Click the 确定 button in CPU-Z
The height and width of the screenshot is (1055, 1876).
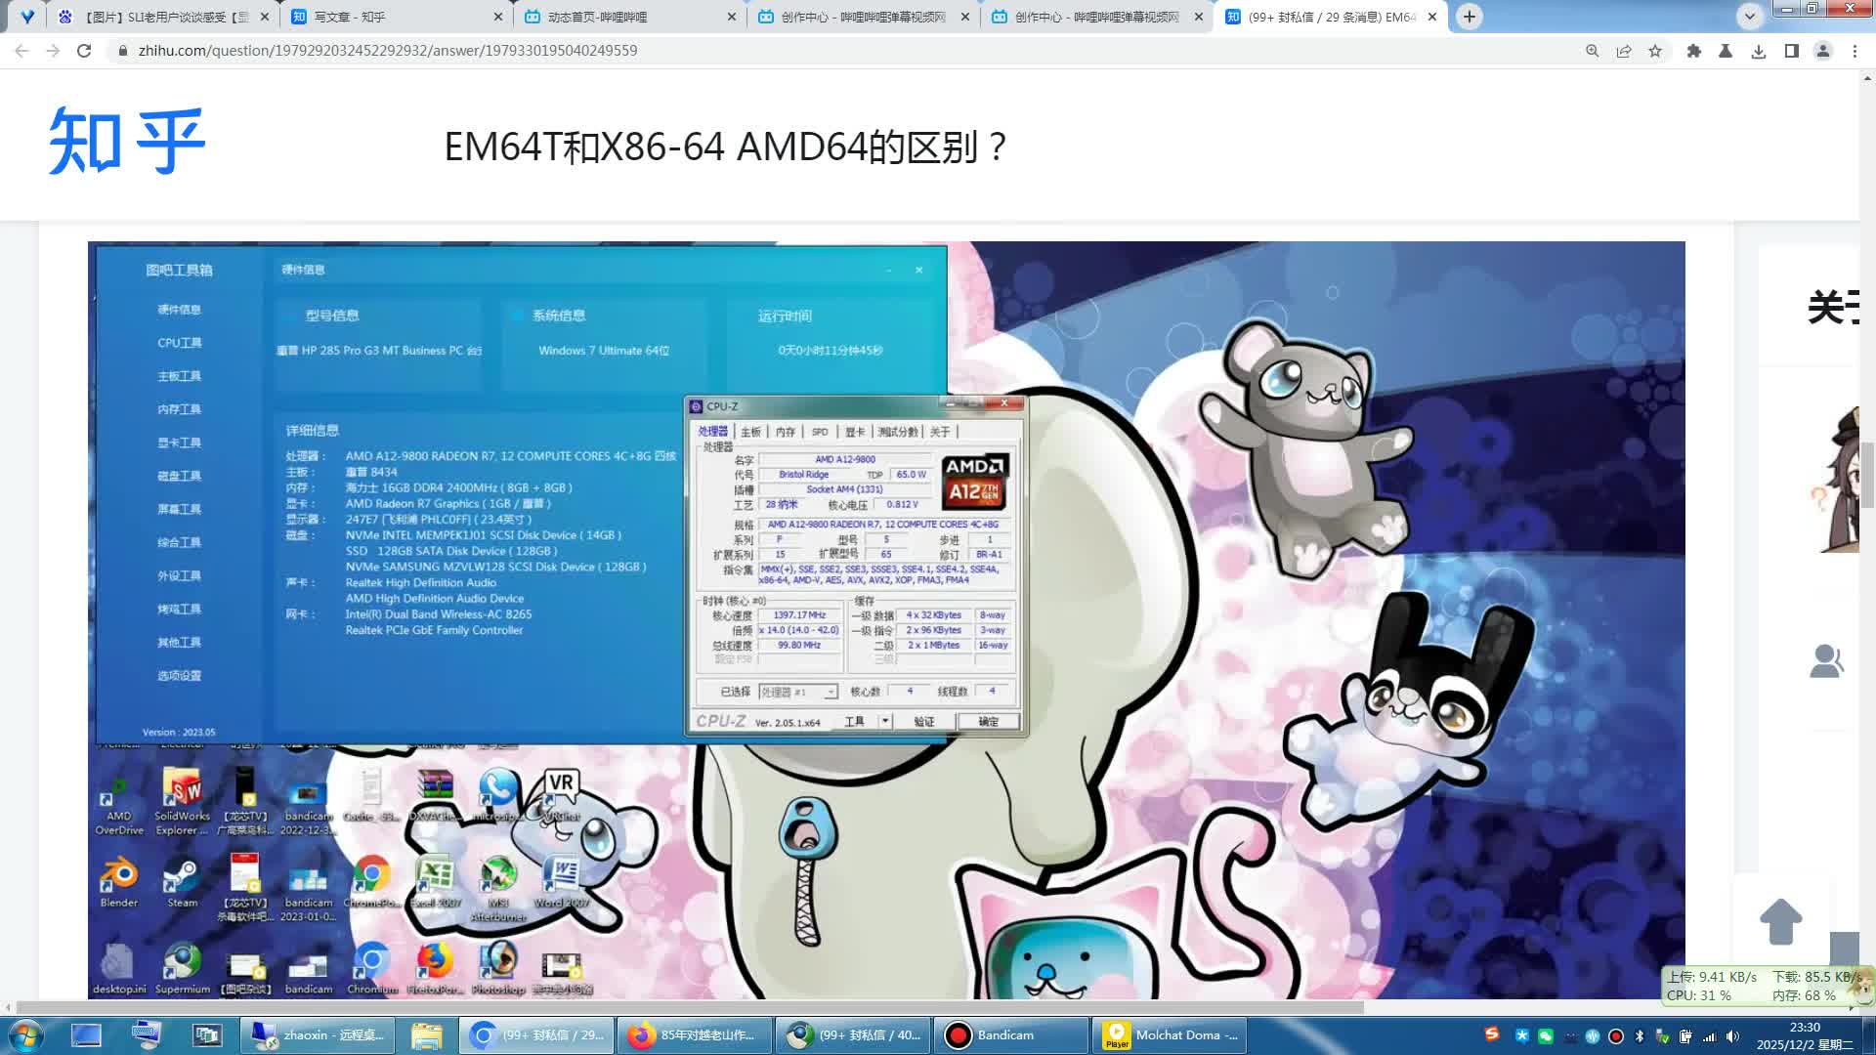(x=990, y=721)
